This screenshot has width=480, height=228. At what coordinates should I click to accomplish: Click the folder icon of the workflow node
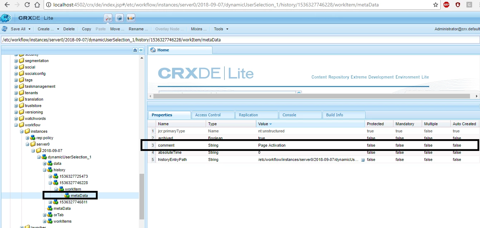tap(21, 125)
